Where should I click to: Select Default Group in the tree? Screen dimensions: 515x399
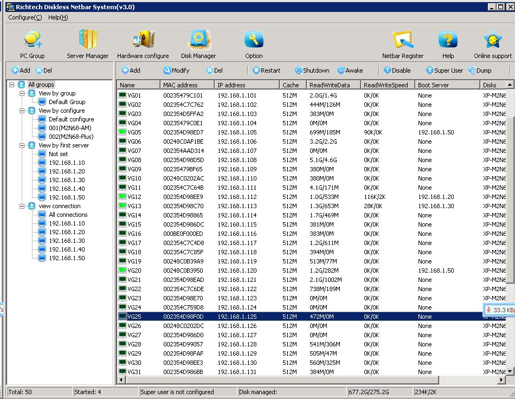point(67,102)
